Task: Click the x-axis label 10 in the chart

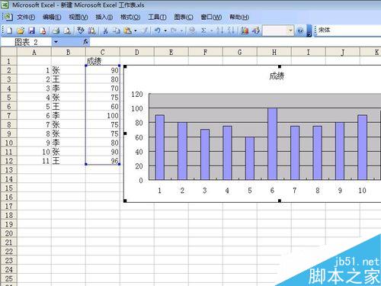Action: (362, 191)
